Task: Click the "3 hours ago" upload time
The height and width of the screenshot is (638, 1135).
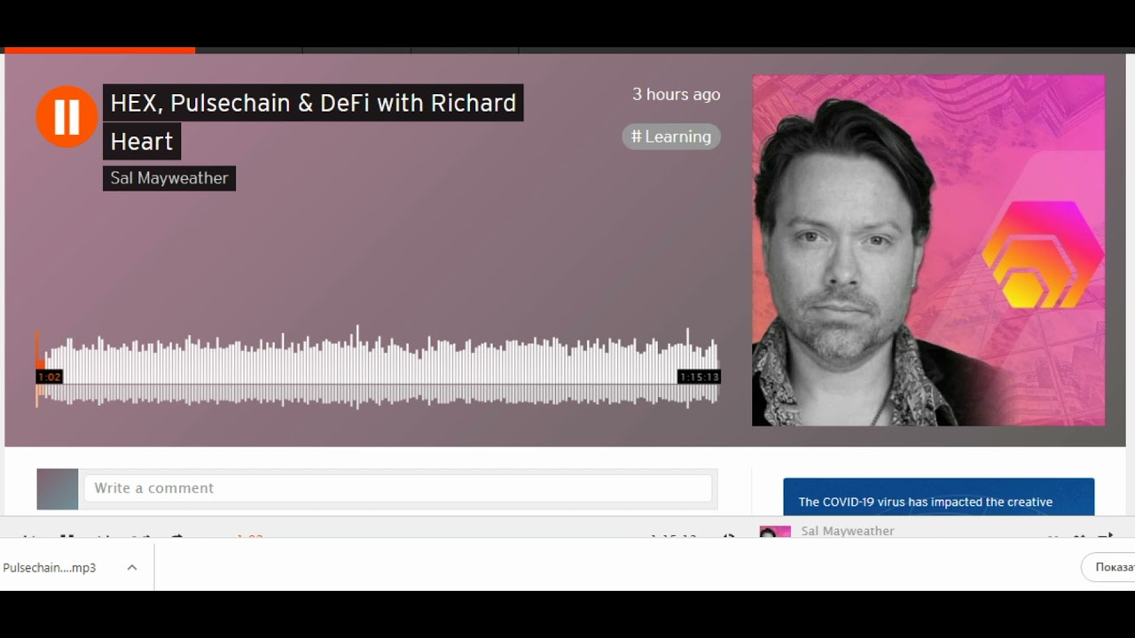Action: tap(676, 94)
